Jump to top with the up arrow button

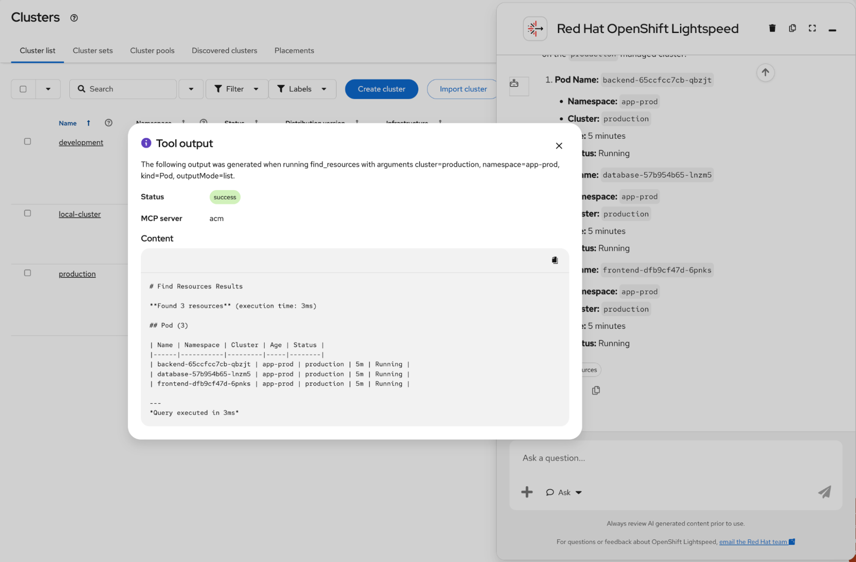[x=765, y=72]
